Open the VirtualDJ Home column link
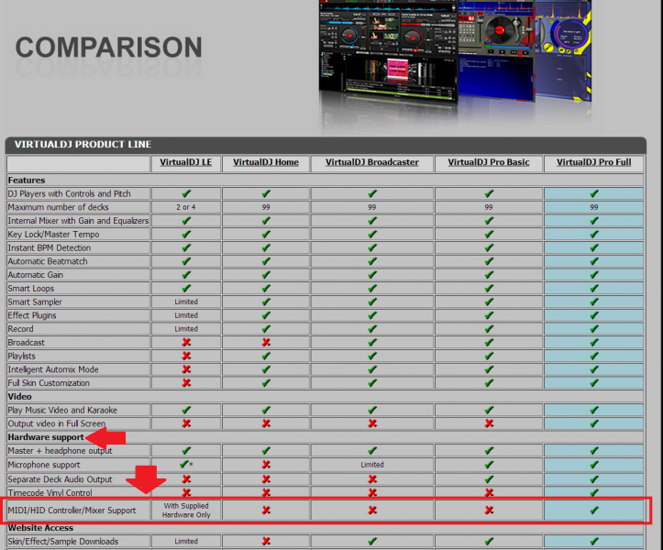This screenshot has height=550, width=663. coord(265,162)
